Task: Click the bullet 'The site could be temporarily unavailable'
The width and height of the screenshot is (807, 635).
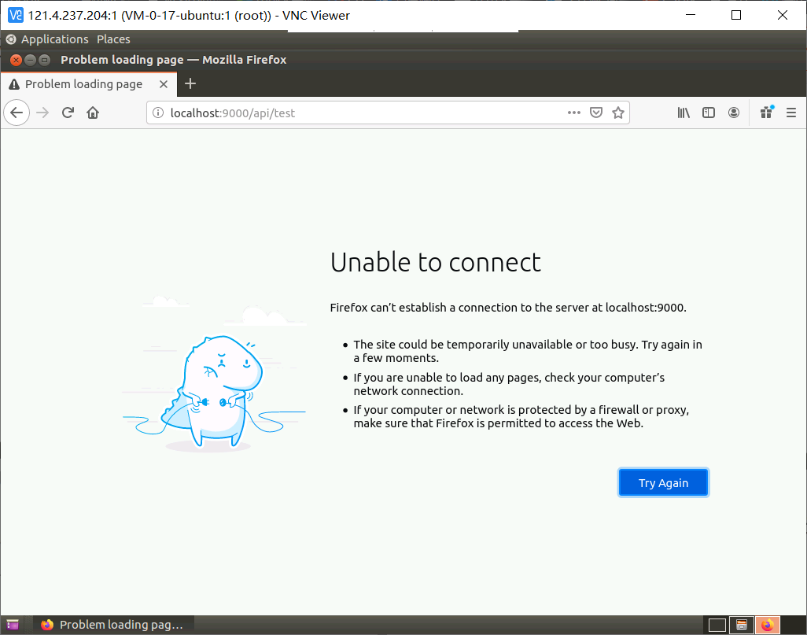Action: click(x=528, y=351)
